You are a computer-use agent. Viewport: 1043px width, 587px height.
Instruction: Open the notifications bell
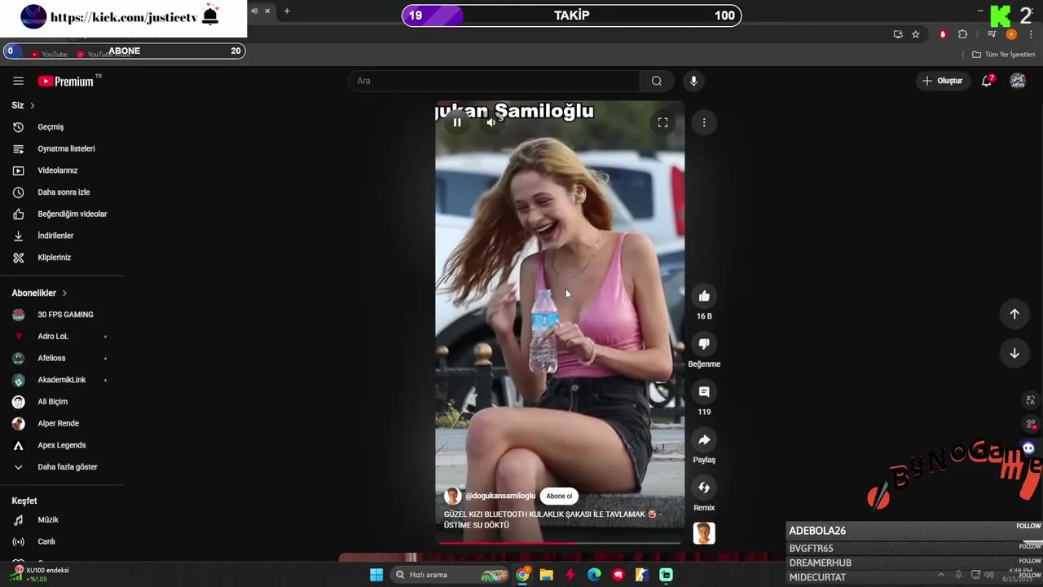pyautogui.click(x=987, y=81)
